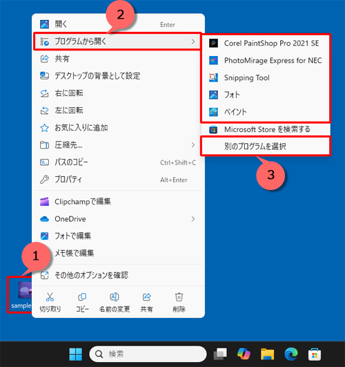This screenshot has width=345, height=367.
Task: Click the Snipping Tool icon
Action: coord(213,77)
